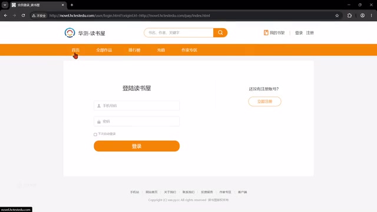The height and width of the screenshot is (212, 377).
Task: Open 手机站 footer link
Action: click(x=135, y=192)
